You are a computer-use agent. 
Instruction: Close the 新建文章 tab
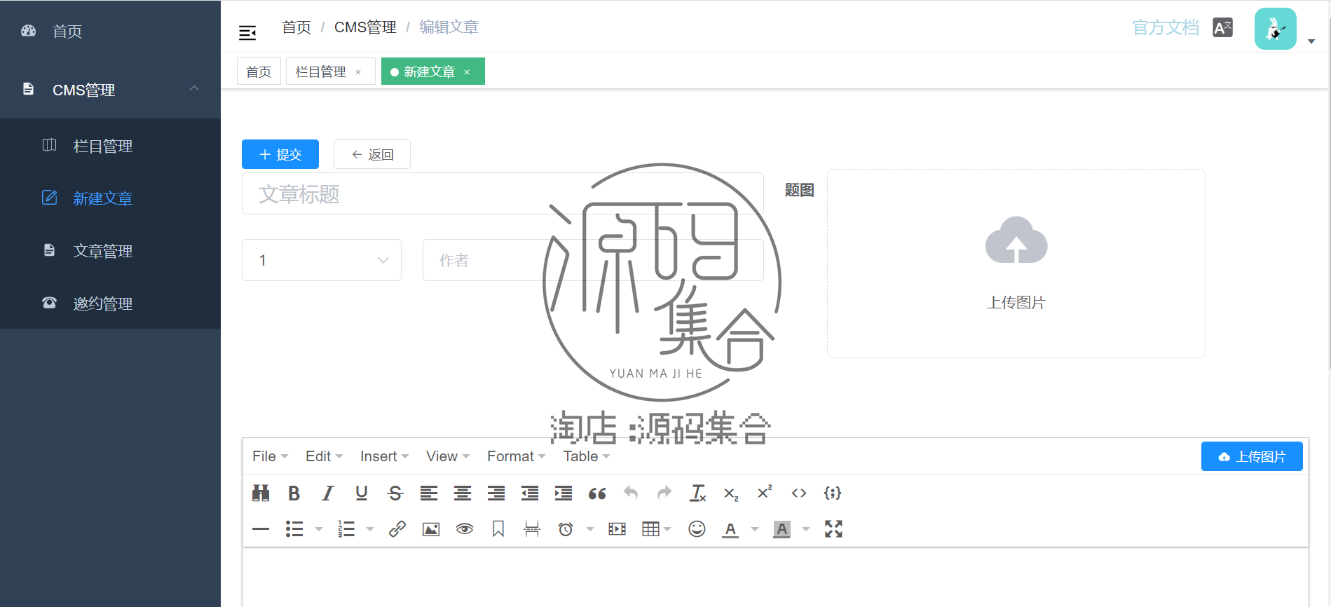pyautogui.click(x=467, y=72)
